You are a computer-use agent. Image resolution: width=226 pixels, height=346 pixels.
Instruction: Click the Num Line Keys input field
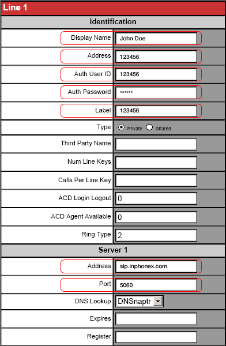click(156, 163)
